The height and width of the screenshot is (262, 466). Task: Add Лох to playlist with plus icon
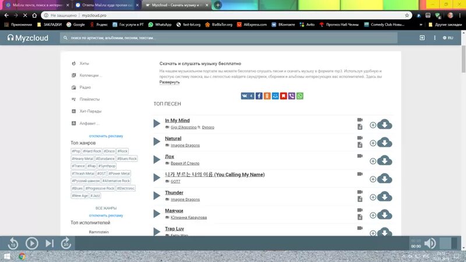click(373, 161)
